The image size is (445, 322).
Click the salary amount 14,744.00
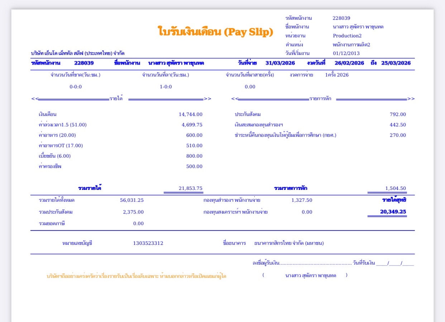[x=190, y=114]
